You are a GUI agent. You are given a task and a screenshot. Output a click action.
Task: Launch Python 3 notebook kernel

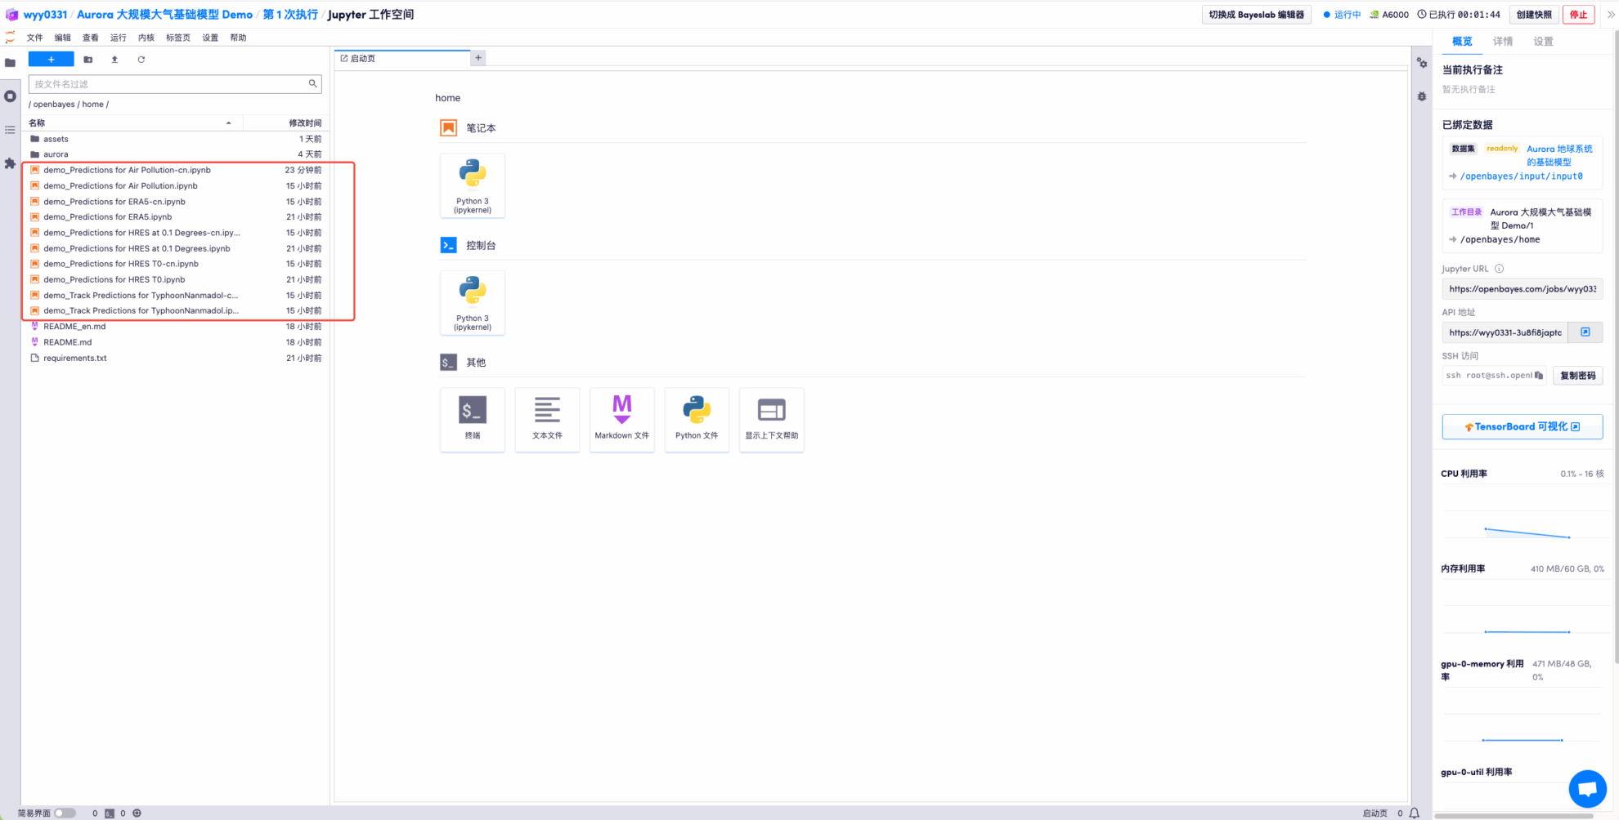click(x=472, y=186)
